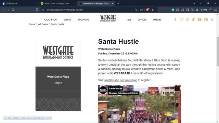Click the browser reload button
219x123 pixels.
(13, 10)
